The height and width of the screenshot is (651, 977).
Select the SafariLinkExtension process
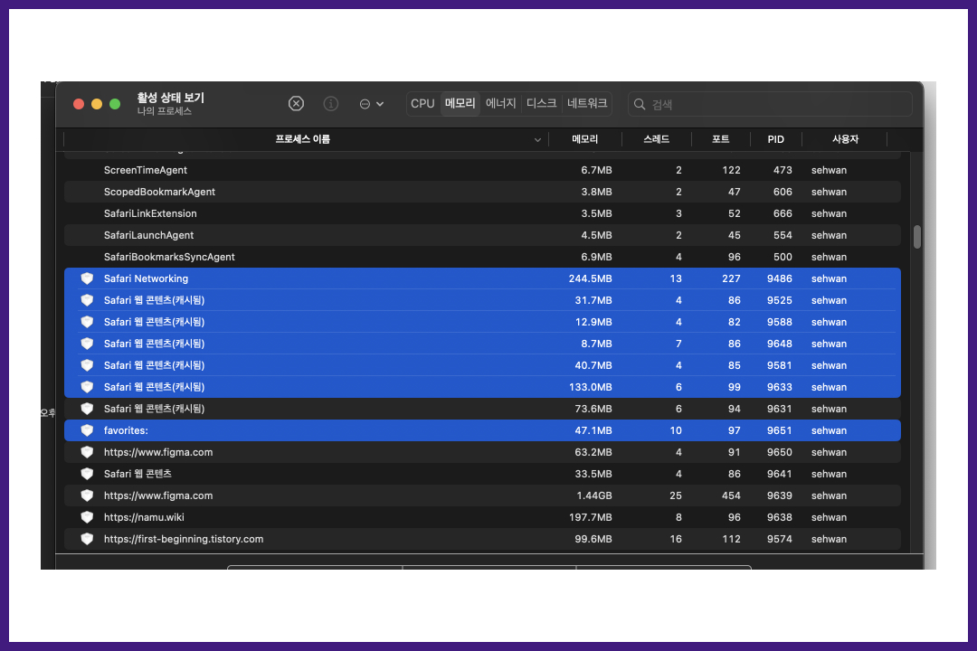click(482, 213)
